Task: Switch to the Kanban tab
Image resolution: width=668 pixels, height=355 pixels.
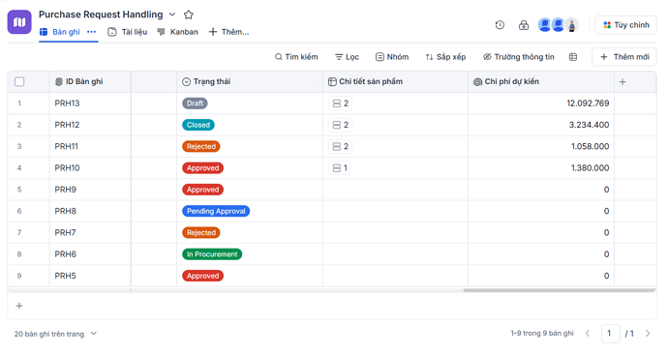Action: click(178, 32)
